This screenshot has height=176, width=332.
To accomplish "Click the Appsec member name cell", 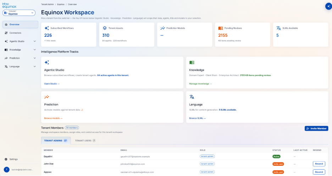I will 48,172.
